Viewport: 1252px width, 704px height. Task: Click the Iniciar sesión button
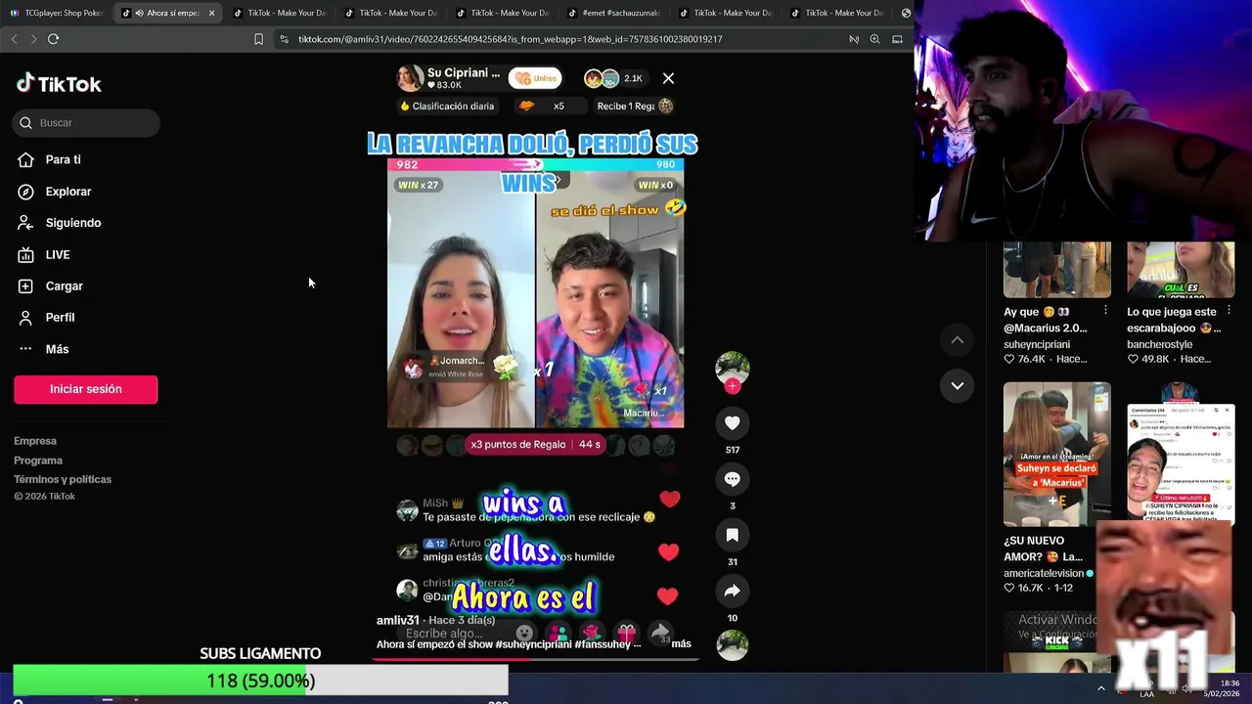85,389
